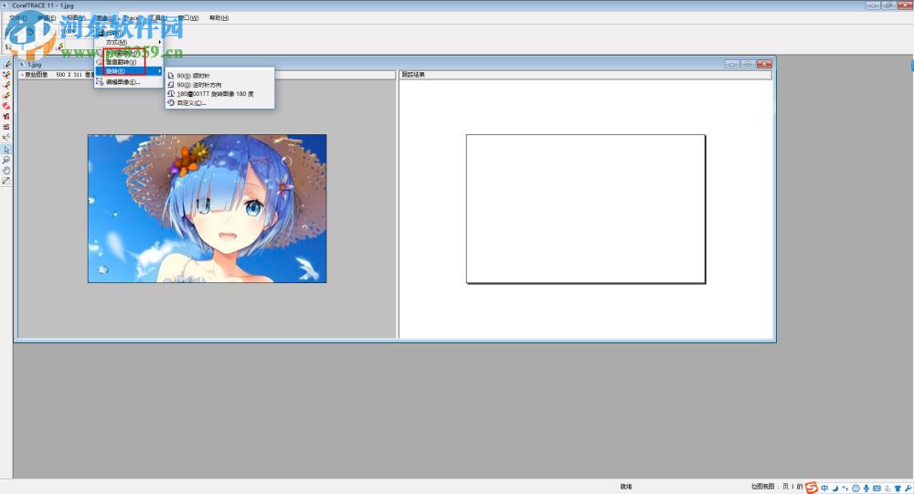Choose the red Mosaic trace tool
The image size is (914, 494).
[x=6, y=106]
